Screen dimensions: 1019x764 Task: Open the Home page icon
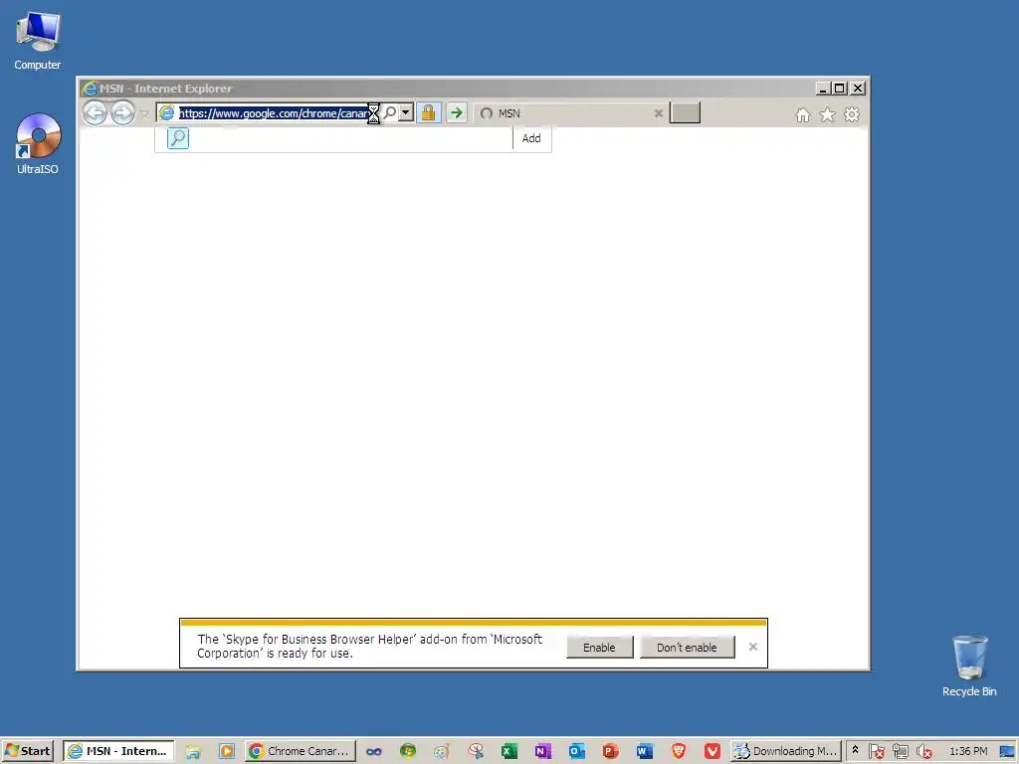803,115
